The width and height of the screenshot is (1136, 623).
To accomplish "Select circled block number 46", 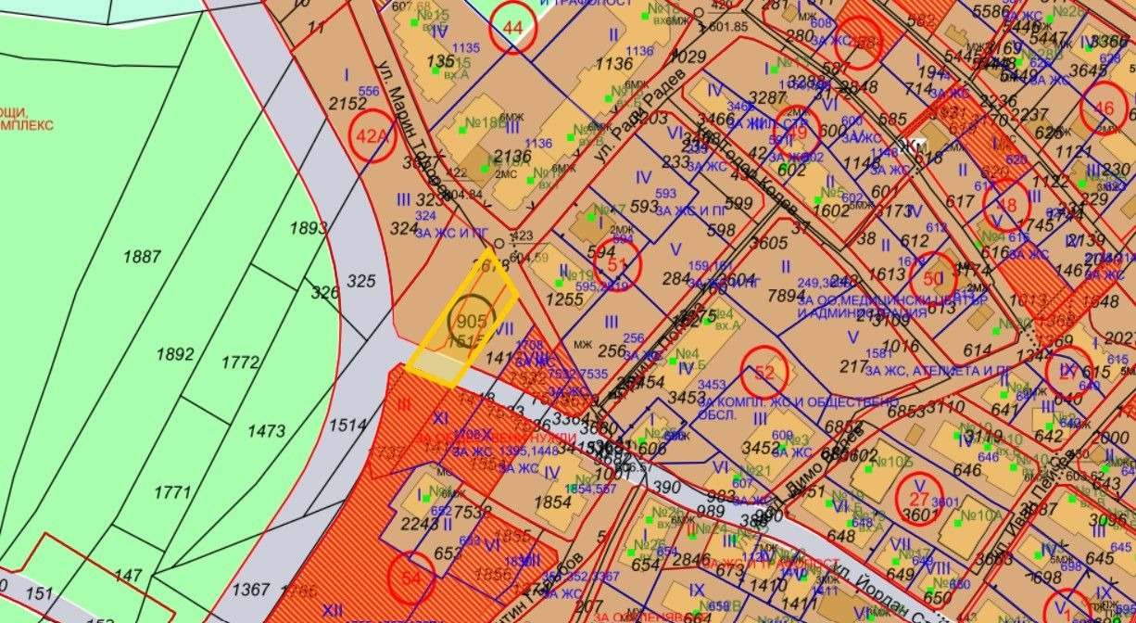I will click(1103, 108).
